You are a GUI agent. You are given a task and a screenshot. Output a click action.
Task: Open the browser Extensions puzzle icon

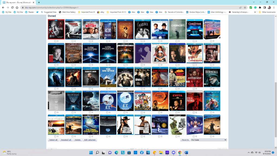tap(260, 8)
